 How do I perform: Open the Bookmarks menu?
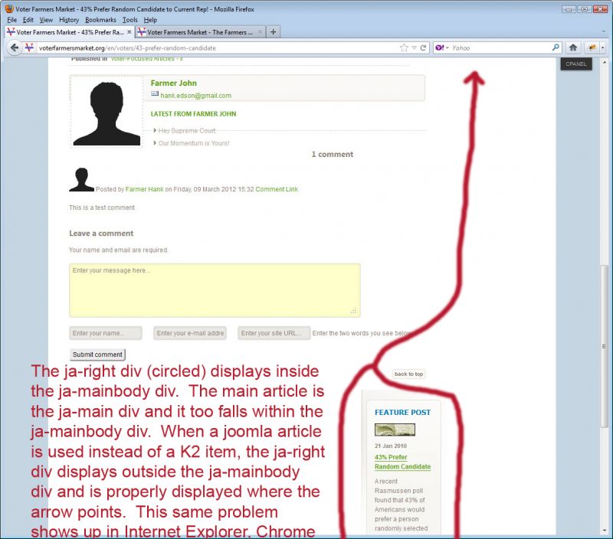(100, 20)
